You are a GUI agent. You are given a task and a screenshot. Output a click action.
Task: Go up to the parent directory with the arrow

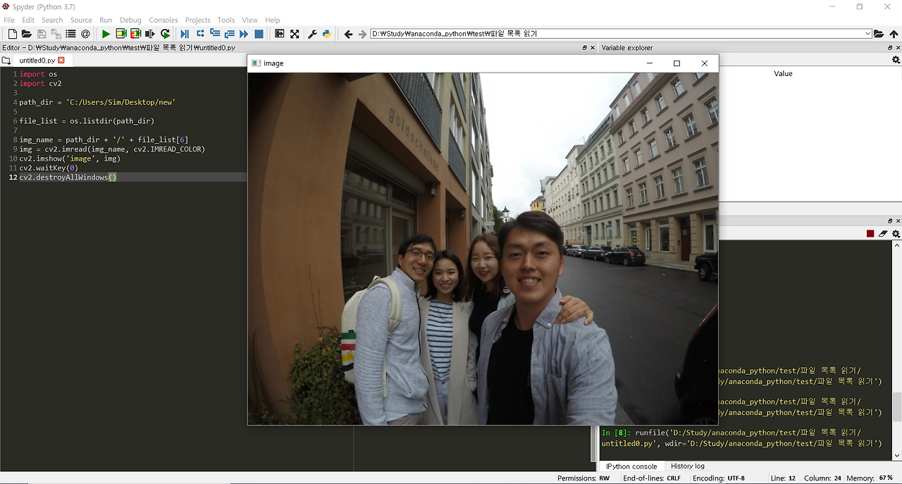[894, 34]
